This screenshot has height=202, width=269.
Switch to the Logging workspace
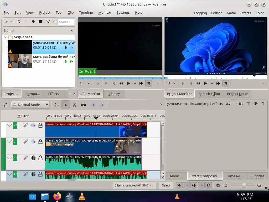click(200, 13)
